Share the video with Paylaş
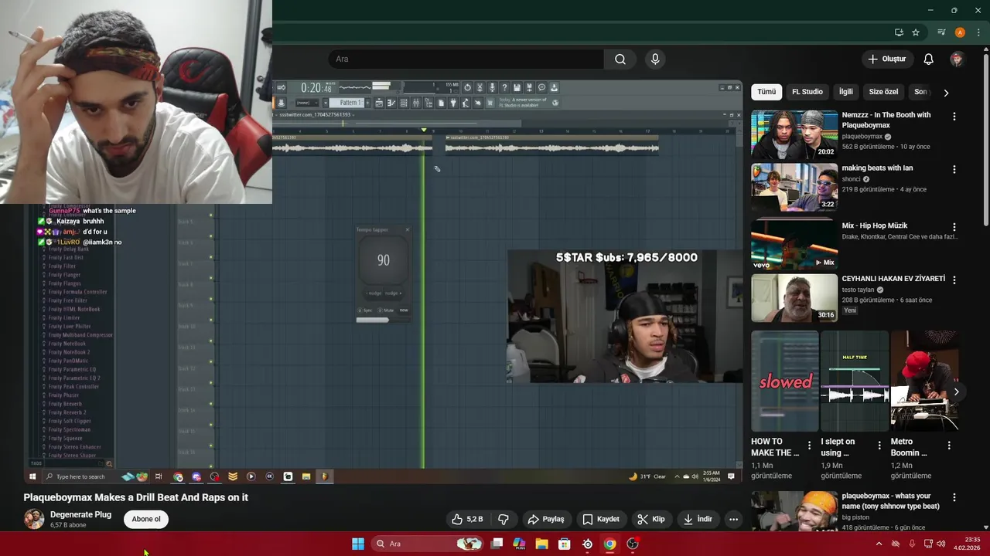The image size is (990, 556). pyautogui.click(x=545, y=519)
